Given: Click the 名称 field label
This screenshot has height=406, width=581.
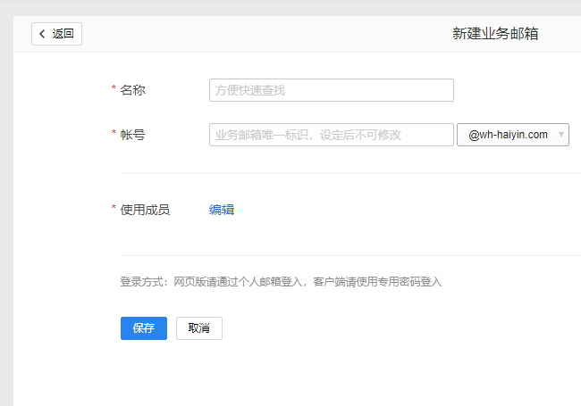Looking at the screenshot, I should (x=133, y=90).
